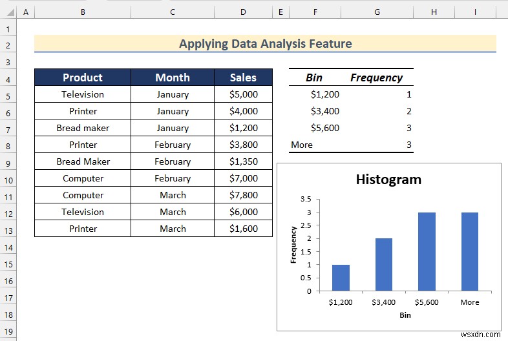
Task: Click the $1,350 sales cell
Action: (x=243, y=161)
